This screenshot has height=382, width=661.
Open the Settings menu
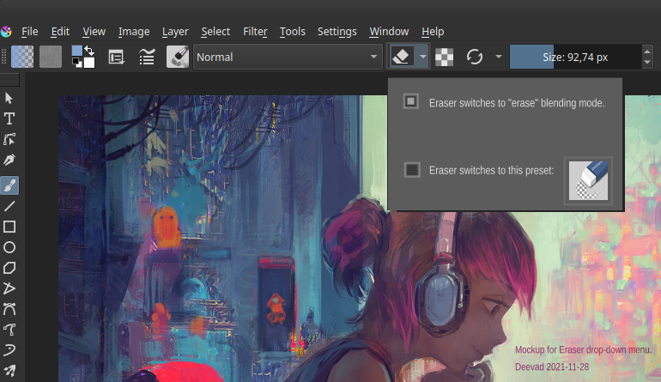337,32
